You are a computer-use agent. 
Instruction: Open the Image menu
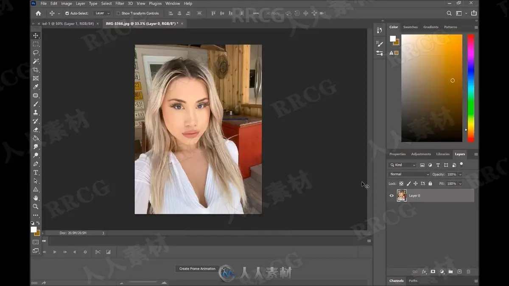coord(66,3)
